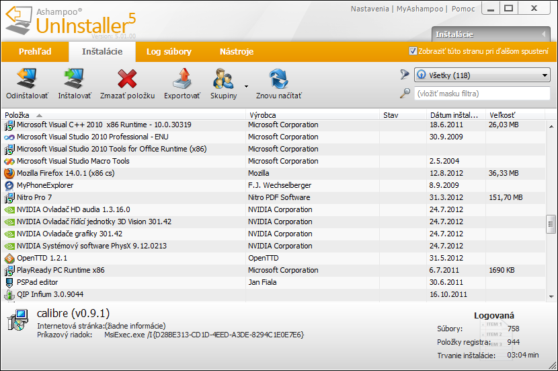
Task: Click the magnifier search icon
Action: point(405,94)
